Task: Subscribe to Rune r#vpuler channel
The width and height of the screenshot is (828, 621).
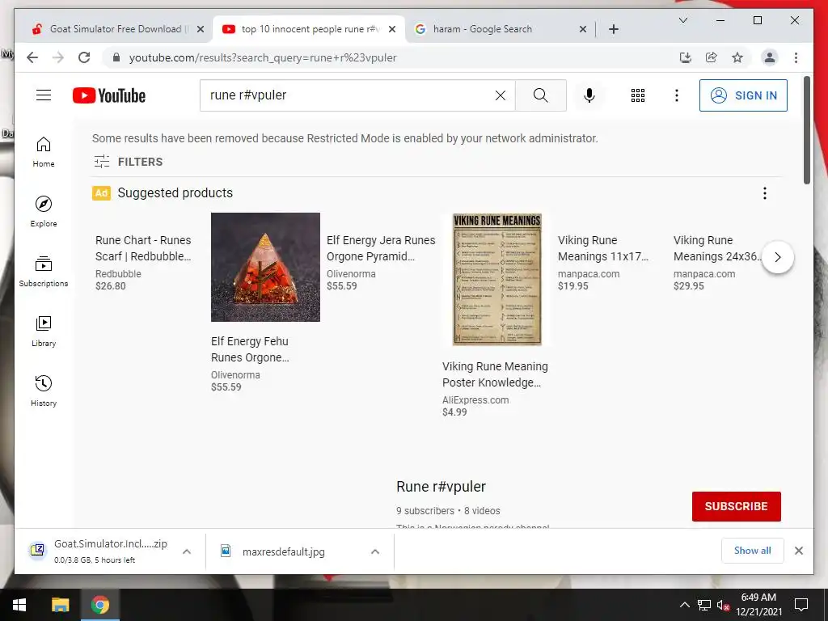Action: click(736, 506)
